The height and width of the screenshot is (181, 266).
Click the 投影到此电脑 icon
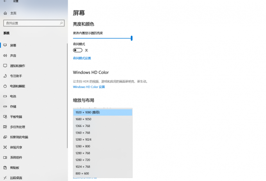point(5,137)
